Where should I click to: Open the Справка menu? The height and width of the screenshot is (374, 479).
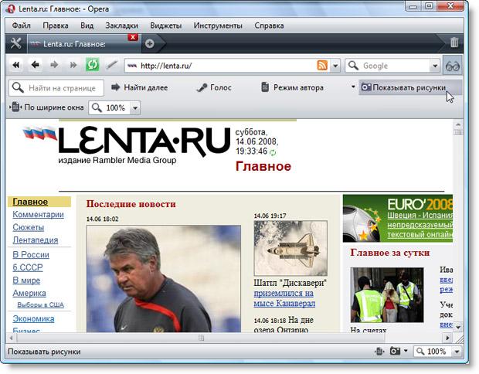pyautogui.click(x=269, y=25)
